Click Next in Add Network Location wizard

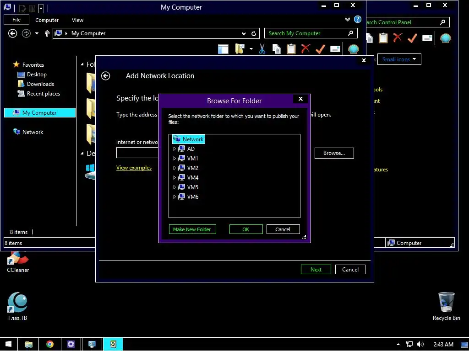[316, 270]
